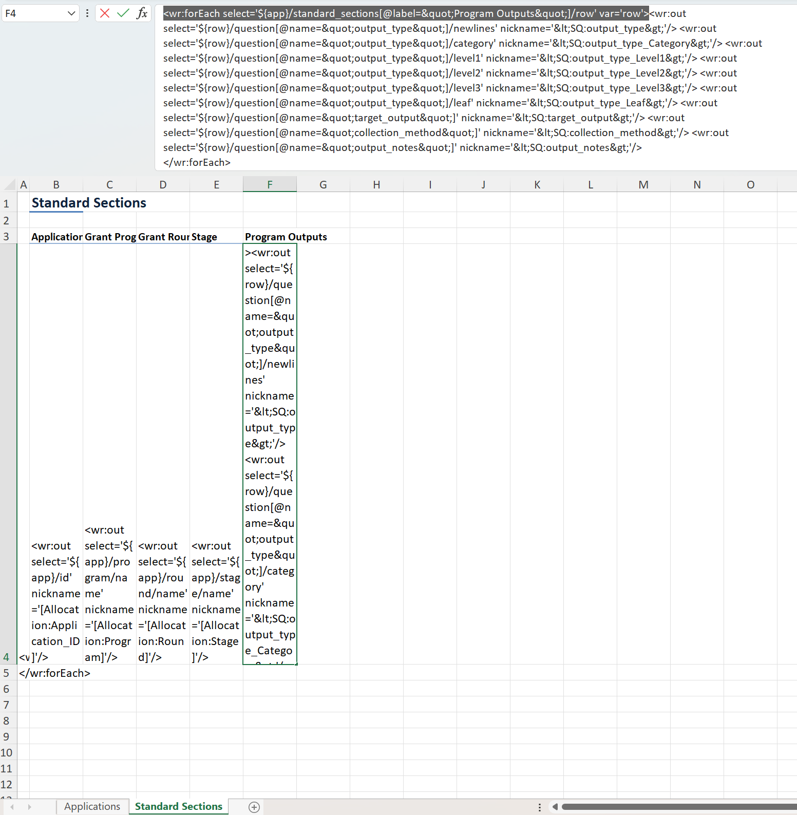Viewport: 797px width, 815px height.
Task: Switch to the Applications sheet tab
Action: click(92, 806)
